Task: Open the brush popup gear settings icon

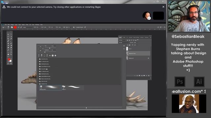Action: point(124,46)
